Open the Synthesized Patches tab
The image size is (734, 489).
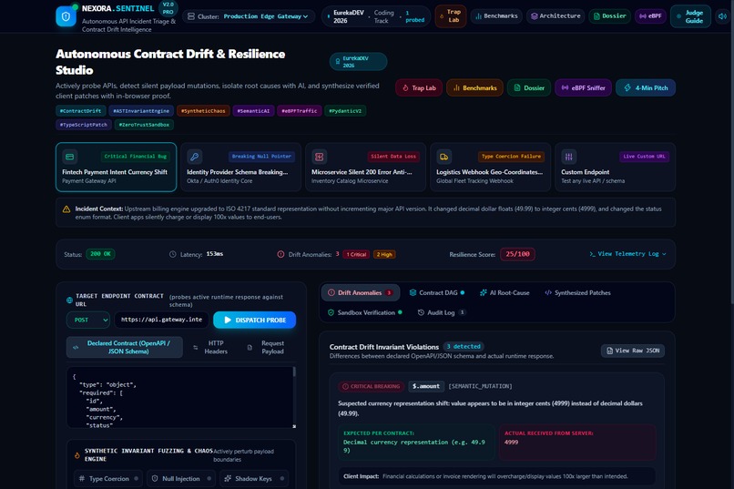coord(578,292)
